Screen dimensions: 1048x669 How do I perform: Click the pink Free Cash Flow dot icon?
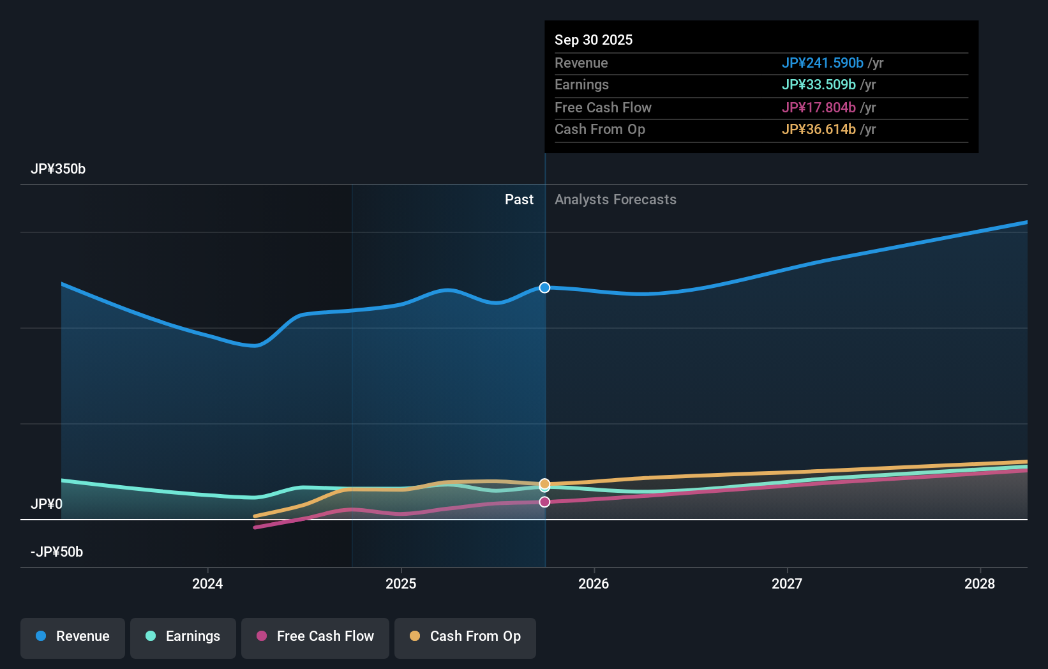[x=261, y=636]
